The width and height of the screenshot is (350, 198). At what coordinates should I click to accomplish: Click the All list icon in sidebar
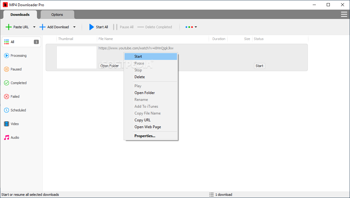pyautogui.click(x=7, y=42)
